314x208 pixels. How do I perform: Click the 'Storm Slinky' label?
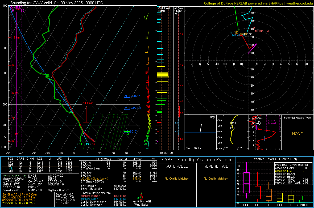[193, 148]
